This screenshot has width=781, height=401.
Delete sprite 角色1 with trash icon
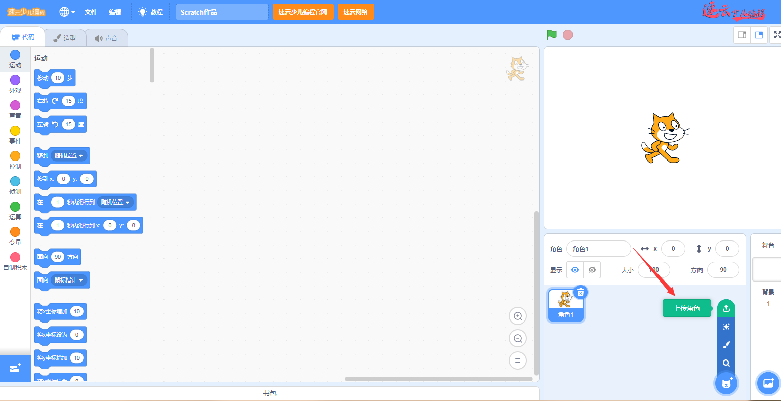tap(581, 292)
